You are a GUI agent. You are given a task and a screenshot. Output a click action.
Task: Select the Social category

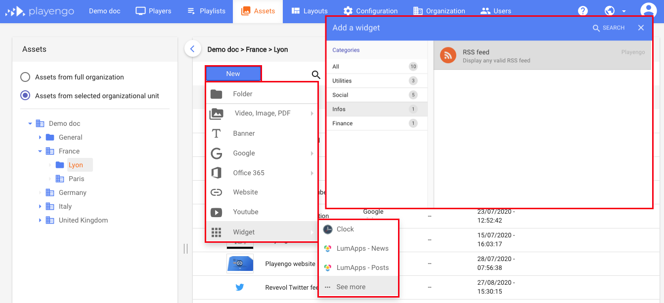[377, 95]
